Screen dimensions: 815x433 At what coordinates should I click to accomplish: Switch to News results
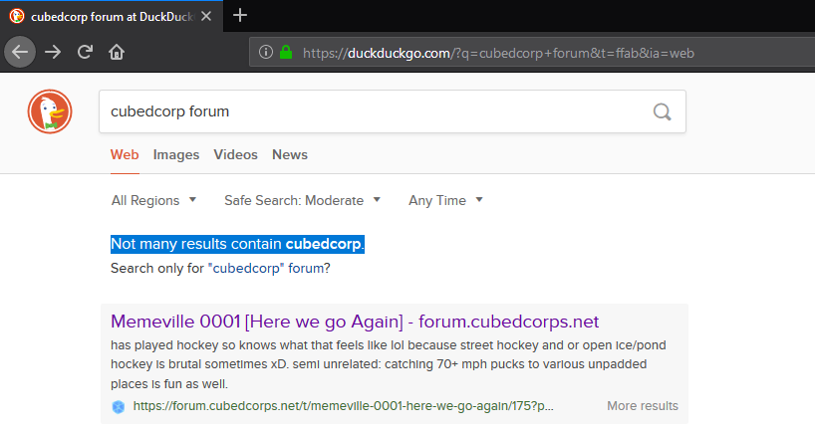coord(290,154)
